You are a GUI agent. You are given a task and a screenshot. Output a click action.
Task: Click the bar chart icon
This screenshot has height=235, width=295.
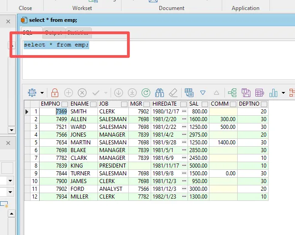[273, 93]
